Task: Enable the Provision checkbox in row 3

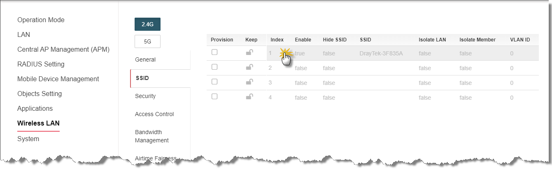Action: (x=214, y=82)
